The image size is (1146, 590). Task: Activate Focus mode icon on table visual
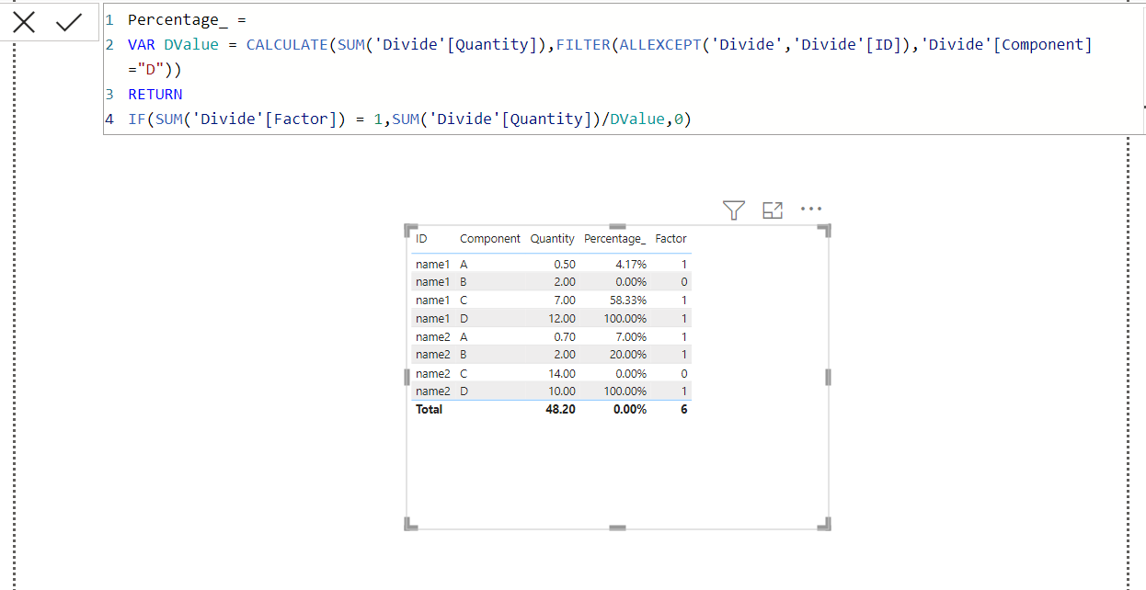tap(773, 210)
